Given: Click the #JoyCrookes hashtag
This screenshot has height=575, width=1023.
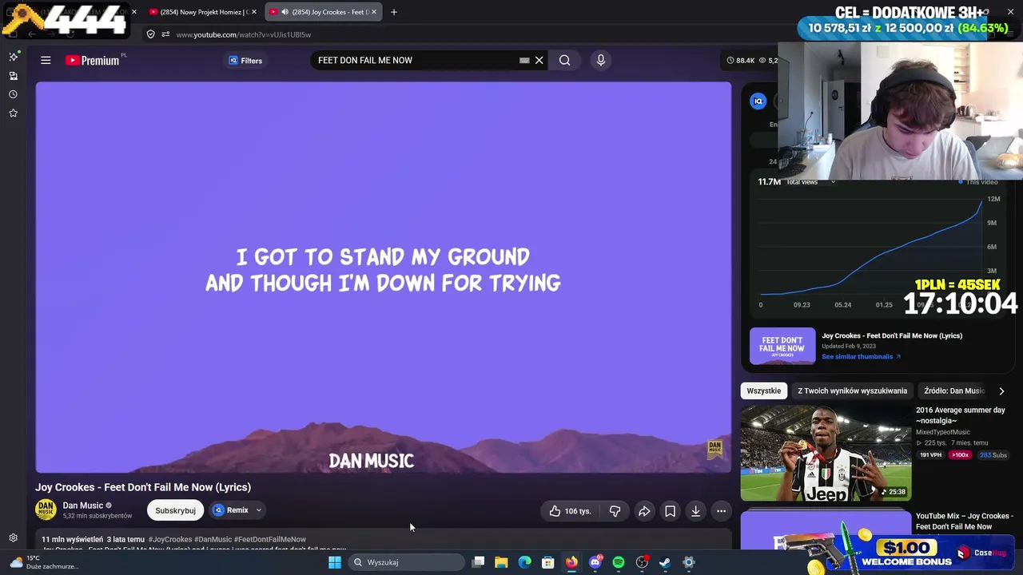Looking at the screenshot, I should (x=170, y=540).
